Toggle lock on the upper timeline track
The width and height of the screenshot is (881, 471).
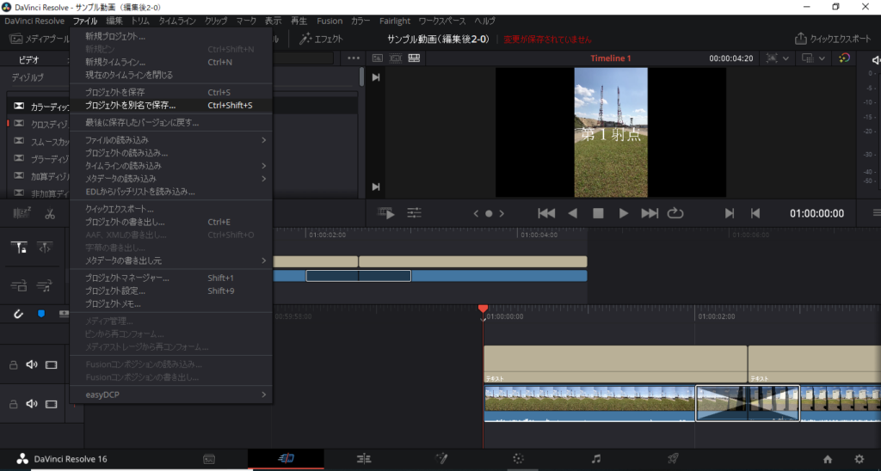14,365
